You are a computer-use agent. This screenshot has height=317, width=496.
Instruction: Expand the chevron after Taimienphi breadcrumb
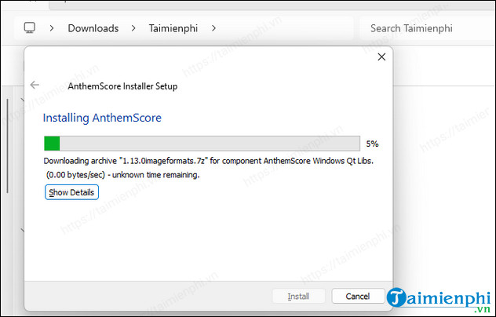213,28
